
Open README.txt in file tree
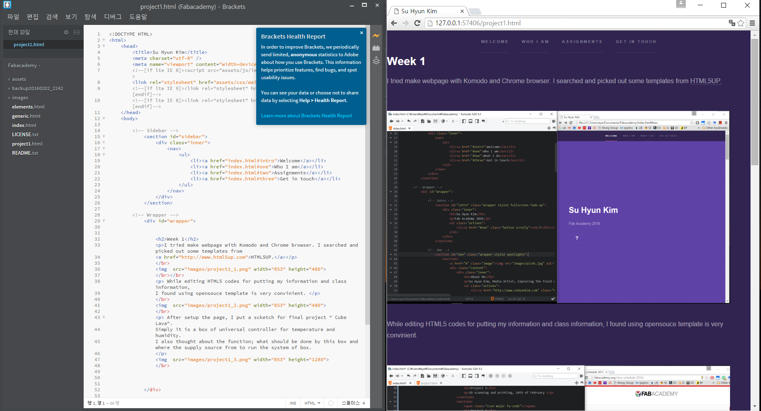25,153
